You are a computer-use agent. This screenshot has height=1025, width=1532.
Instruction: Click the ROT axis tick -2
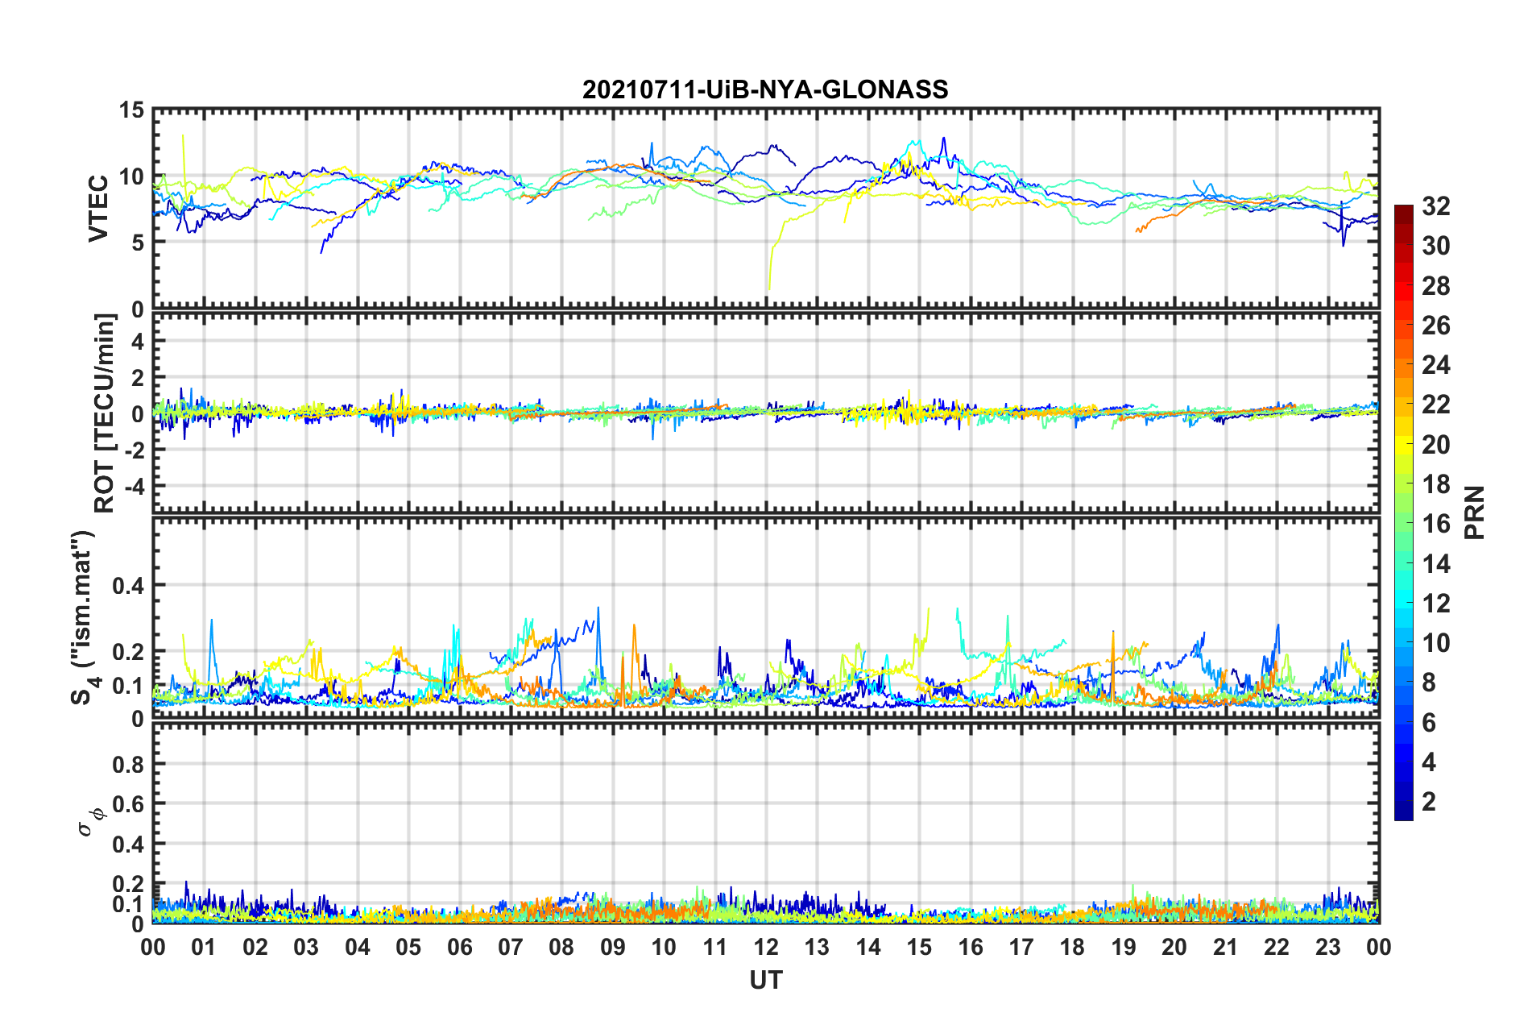click(136, 451)
